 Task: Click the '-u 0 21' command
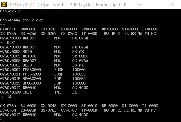8,43
